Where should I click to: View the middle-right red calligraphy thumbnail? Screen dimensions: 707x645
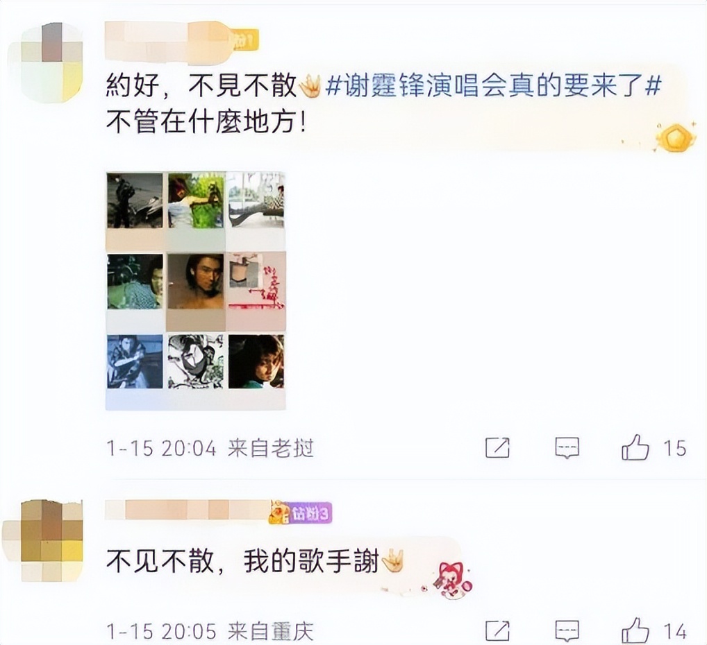click(256, 282)
